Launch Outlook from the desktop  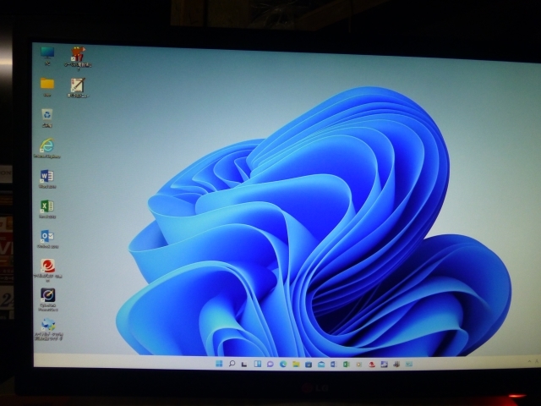tap(47, 237)
